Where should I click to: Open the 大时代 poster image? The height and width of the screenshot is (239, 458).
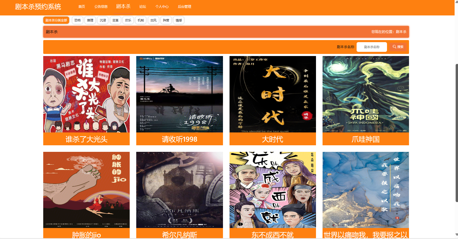(273, 94)
